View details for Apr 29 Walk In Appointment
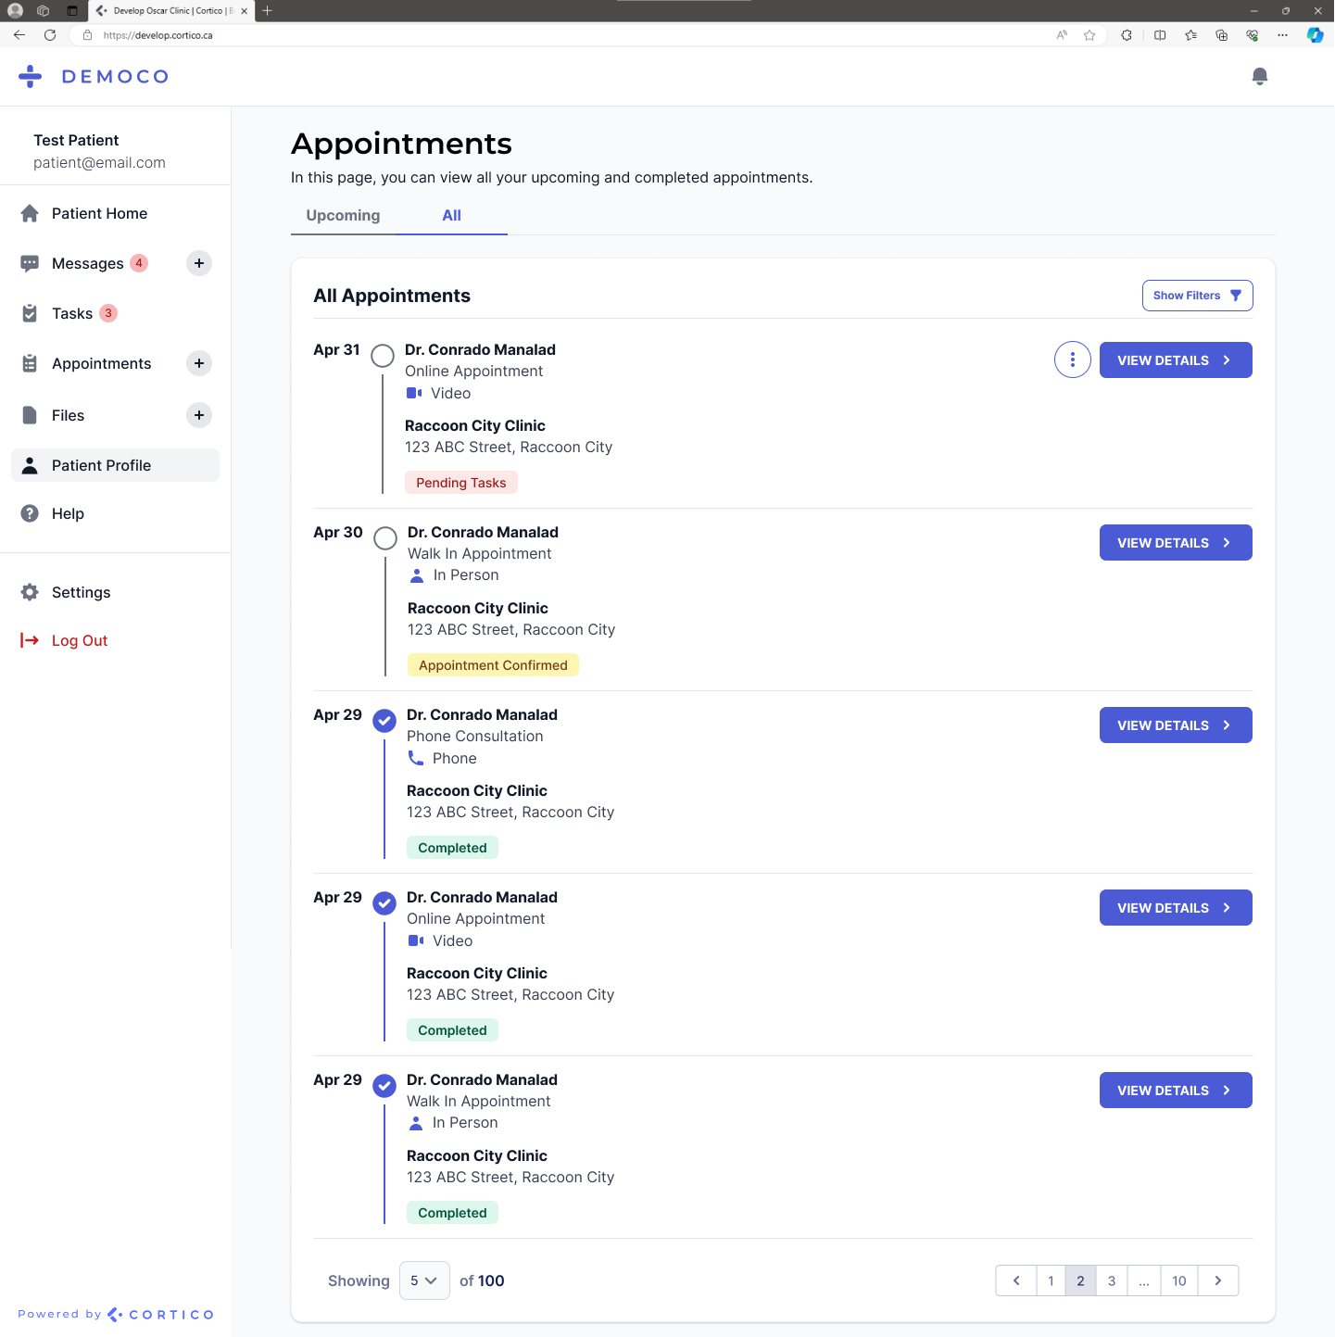The image size is (1335, 1337). 1176,1091
